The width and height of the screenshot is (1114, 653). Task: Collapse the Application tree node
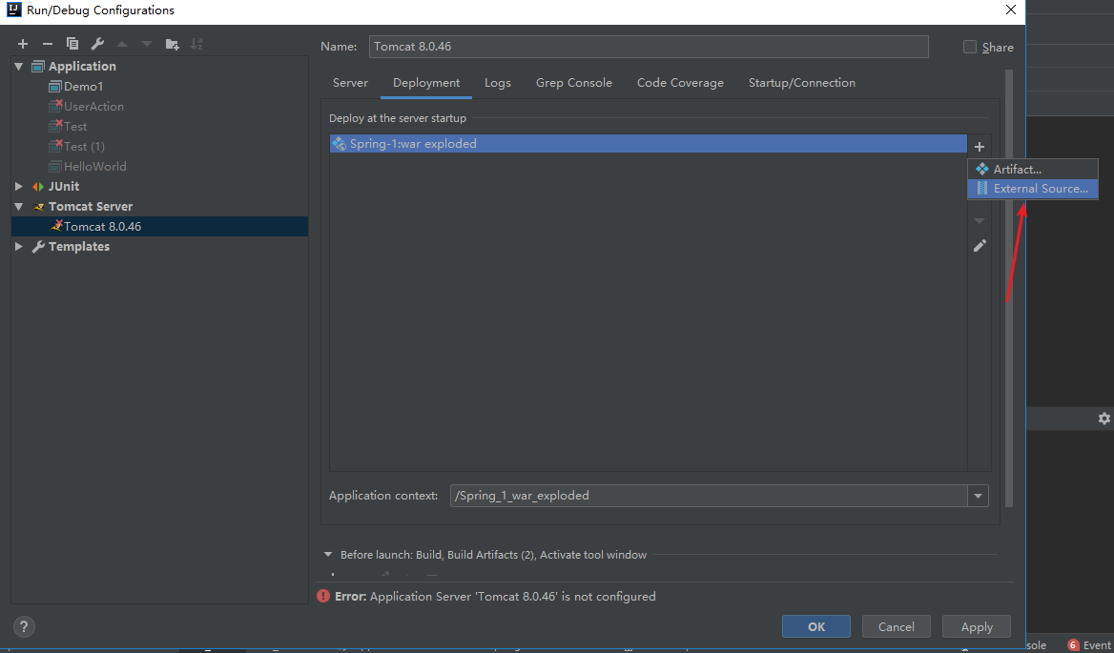coord(19,66)
